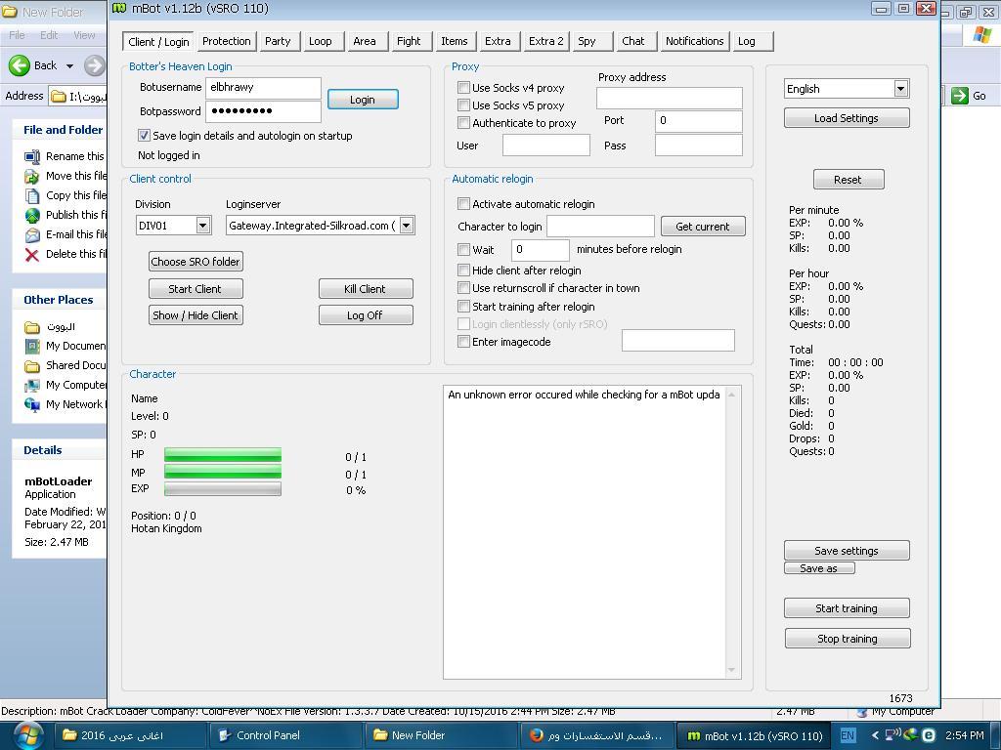Click the mBot taskbar button

click(754, 735)
